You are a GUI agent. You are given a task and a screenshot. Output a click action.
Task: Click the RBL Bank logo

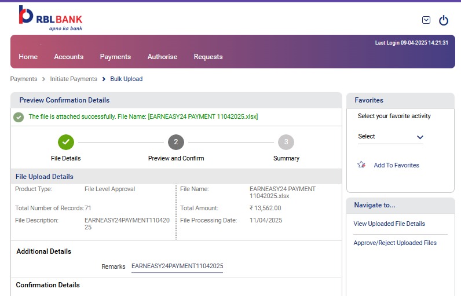[x=50, y=18]
